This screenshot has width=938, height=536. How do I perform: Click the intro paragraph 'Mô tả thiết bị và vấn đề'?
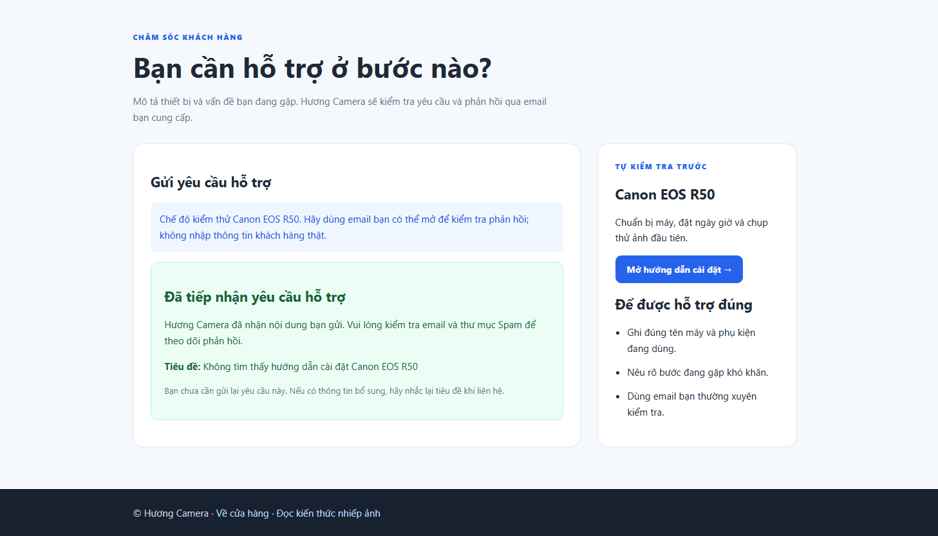pos(340,109)
